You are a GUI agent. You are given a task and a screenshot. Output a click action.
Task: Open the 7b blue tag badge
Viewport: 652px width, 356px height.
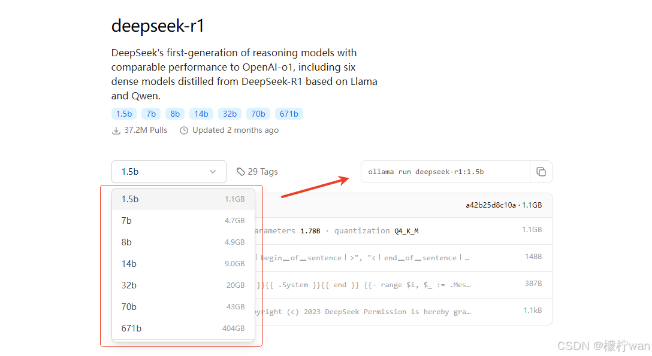coord(151,114)
